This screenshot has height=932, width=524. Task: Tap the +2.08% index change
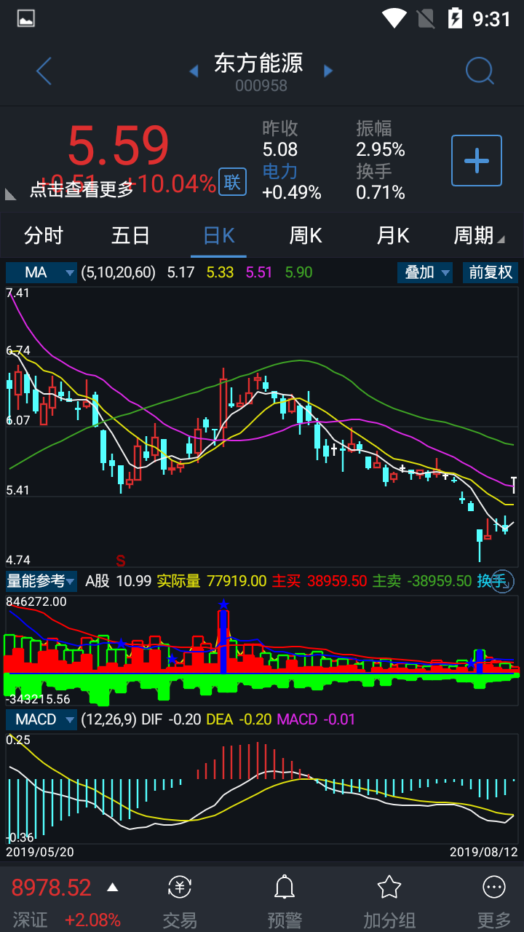click(92, 920)
